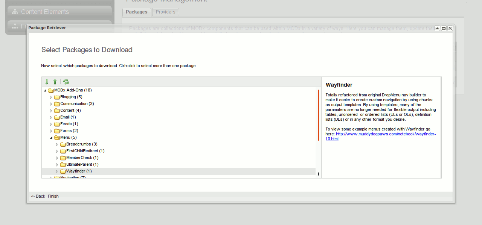The height and width of the screenshot is (225, 482).
Task: Expand the Breadcrumbs node arrow
Action: pyautogui.click(x=57, y=144)
